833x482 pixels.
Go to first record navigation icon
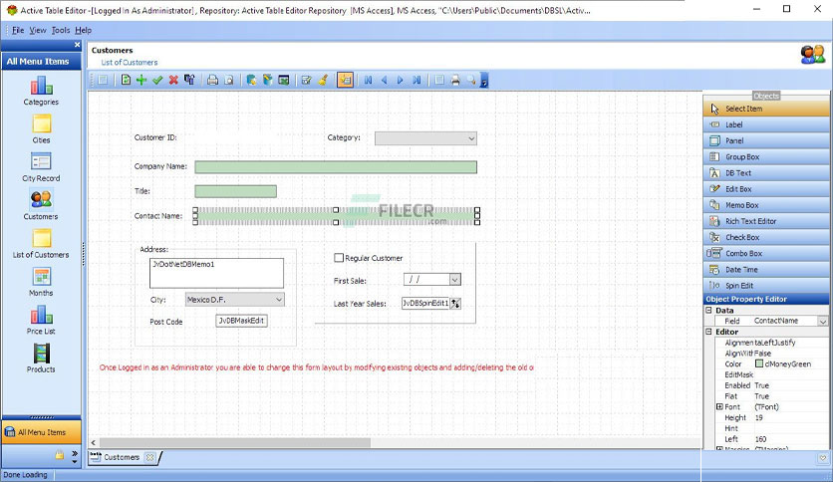(368, 80)
